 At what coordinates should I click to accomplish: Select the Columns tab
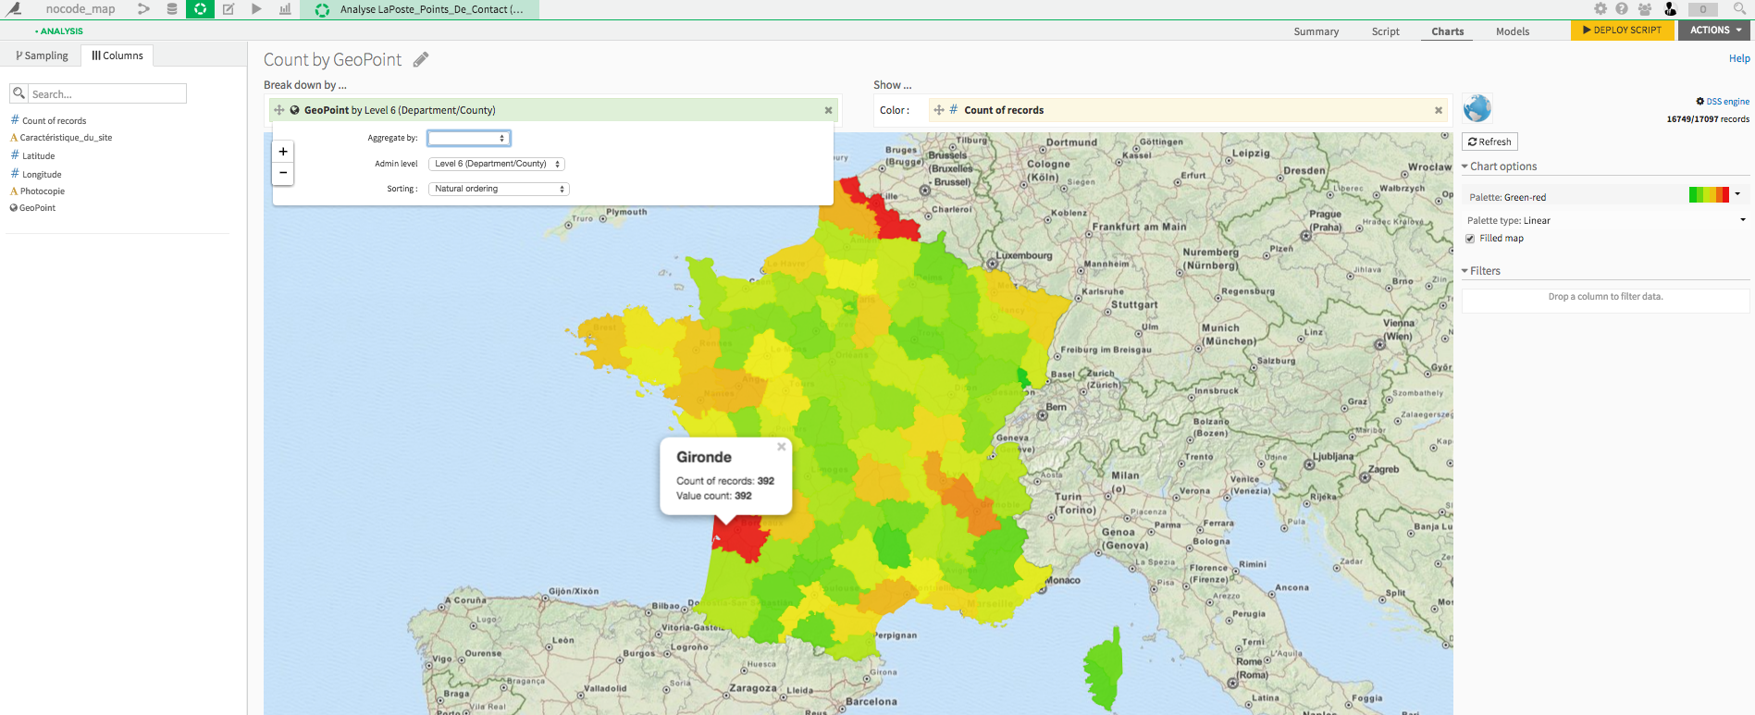(x=117, y=55)
